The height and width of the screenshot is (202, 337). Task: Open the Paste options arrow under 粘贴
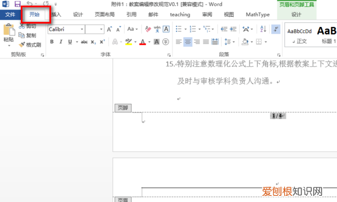point(9,45)
